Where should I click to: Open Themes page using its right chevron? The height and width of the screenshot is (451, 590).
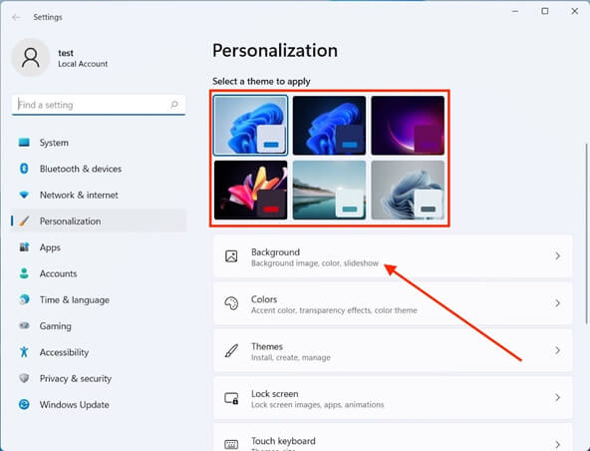(x=557, y=350)
